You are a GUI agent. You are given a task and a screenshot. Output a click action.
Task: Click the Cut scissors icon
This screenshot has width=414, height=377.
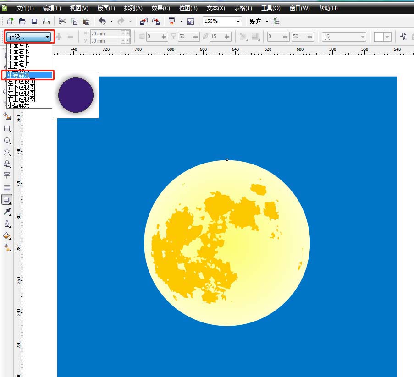[x=62, y=22]
